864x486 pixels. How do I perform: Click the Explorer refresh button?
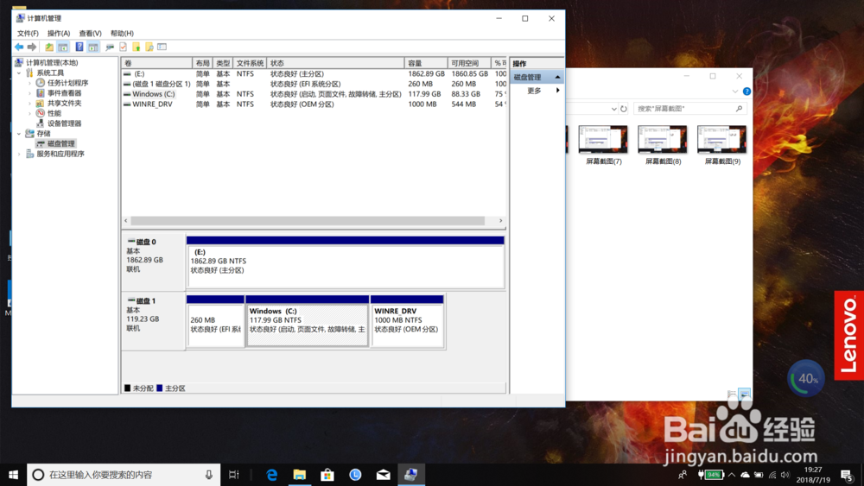(623, 109)
